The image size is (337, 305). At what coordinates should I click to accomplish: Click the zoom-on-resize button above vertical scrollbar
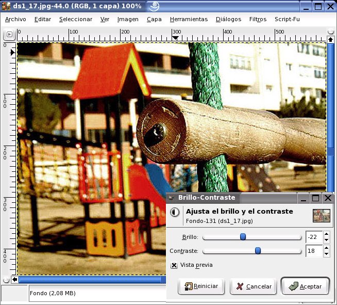click(x=330, y=31)
